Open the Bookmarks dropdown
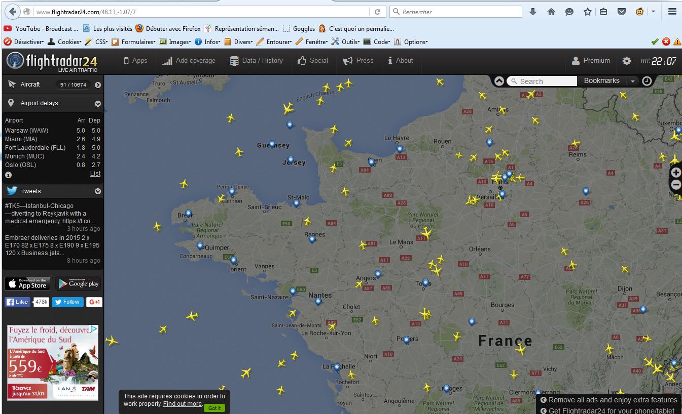This screenshot has height=414, width=682. coord(632,81)
